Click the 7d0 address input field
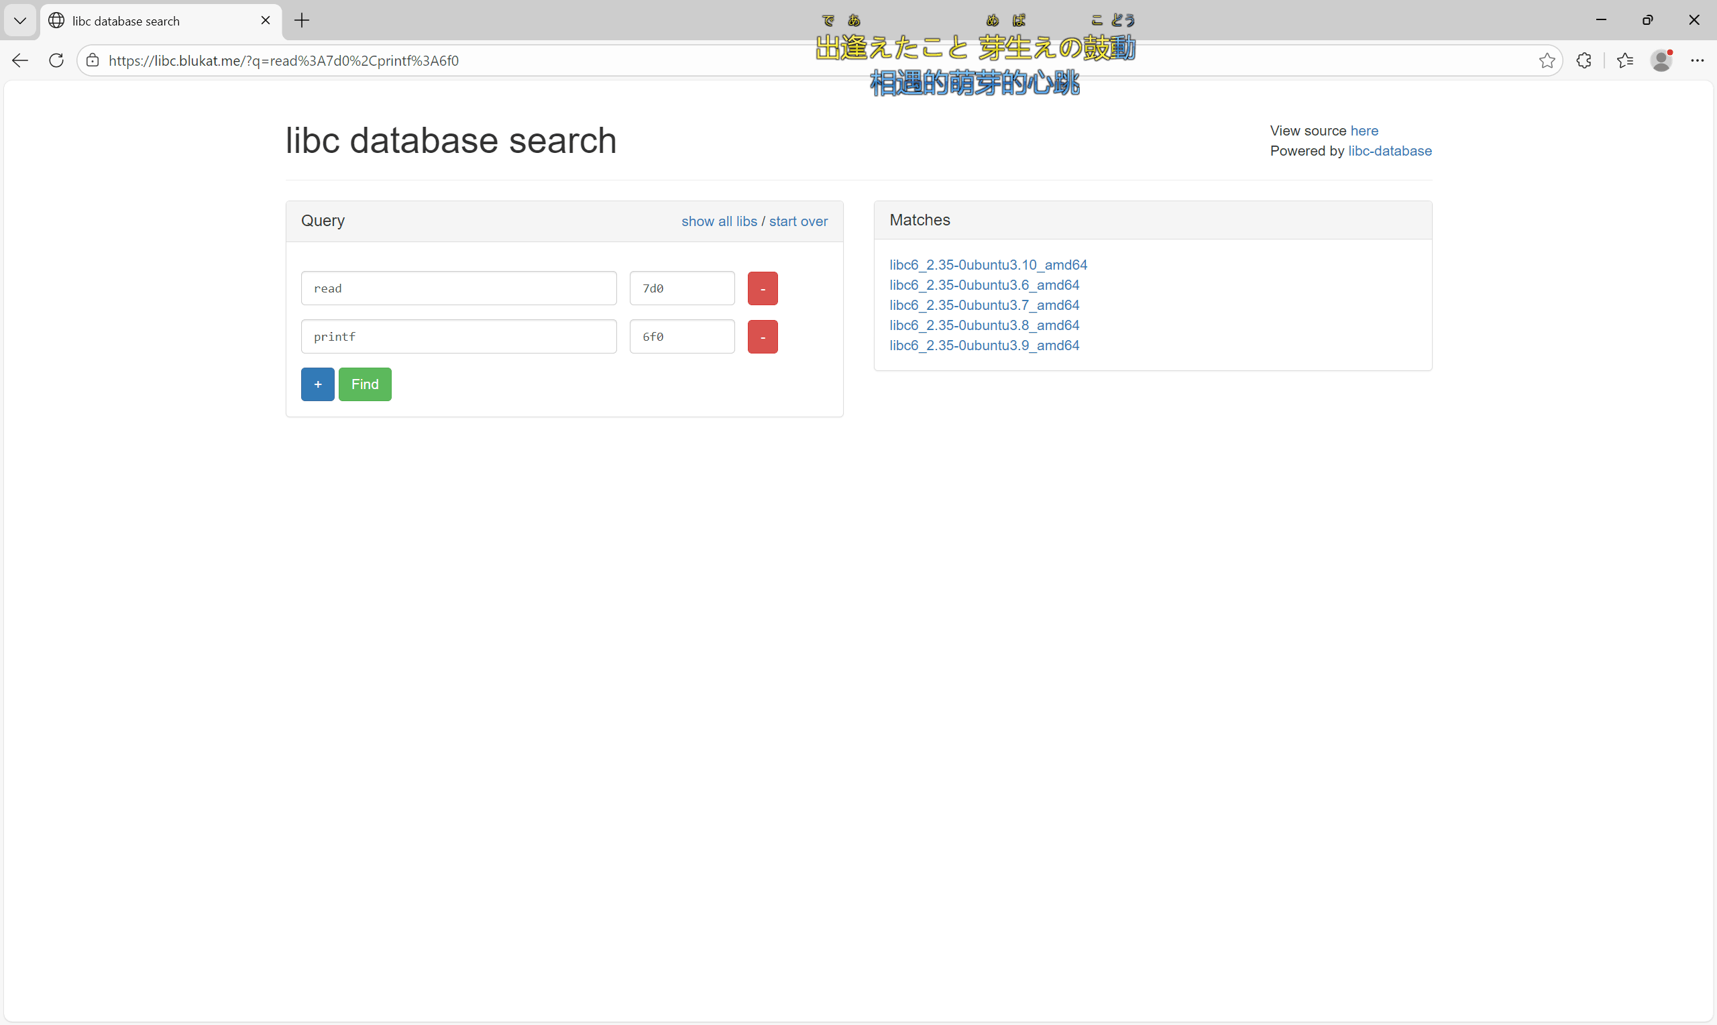Image resolution: width=1717 pixels, height=1025 pixels. tap(681, 288)
